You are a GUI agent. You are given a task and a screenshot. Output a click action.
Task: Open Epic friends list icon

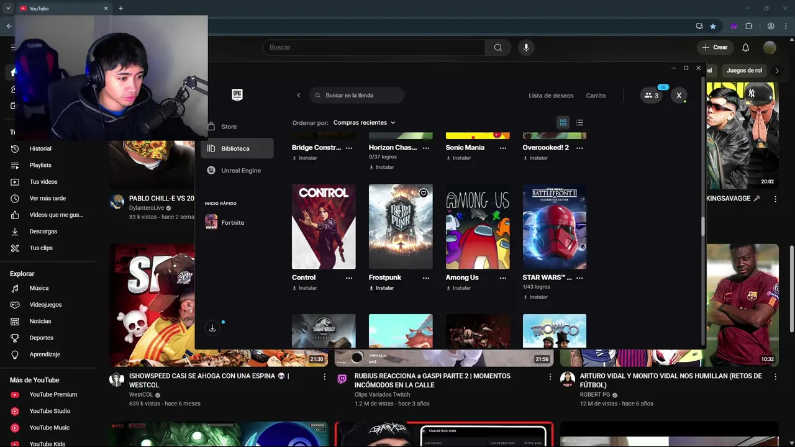[651, 96]
